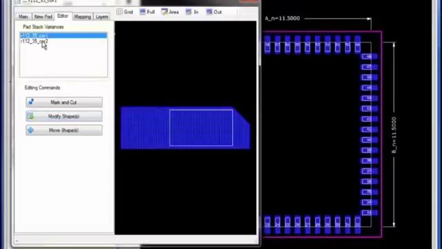This screenshot has width=442, height=249.
Task: Switch to the Mapping tab
Action: pyautogui.click(x=83, y=17)
